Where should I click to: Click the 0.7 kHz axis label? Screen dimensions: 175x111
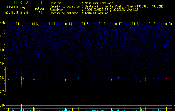[2, 92]
